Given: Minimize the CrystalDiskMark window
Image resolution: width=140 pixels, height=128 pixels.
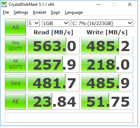Looking at the screenshot, I should [x=98, y=4].
